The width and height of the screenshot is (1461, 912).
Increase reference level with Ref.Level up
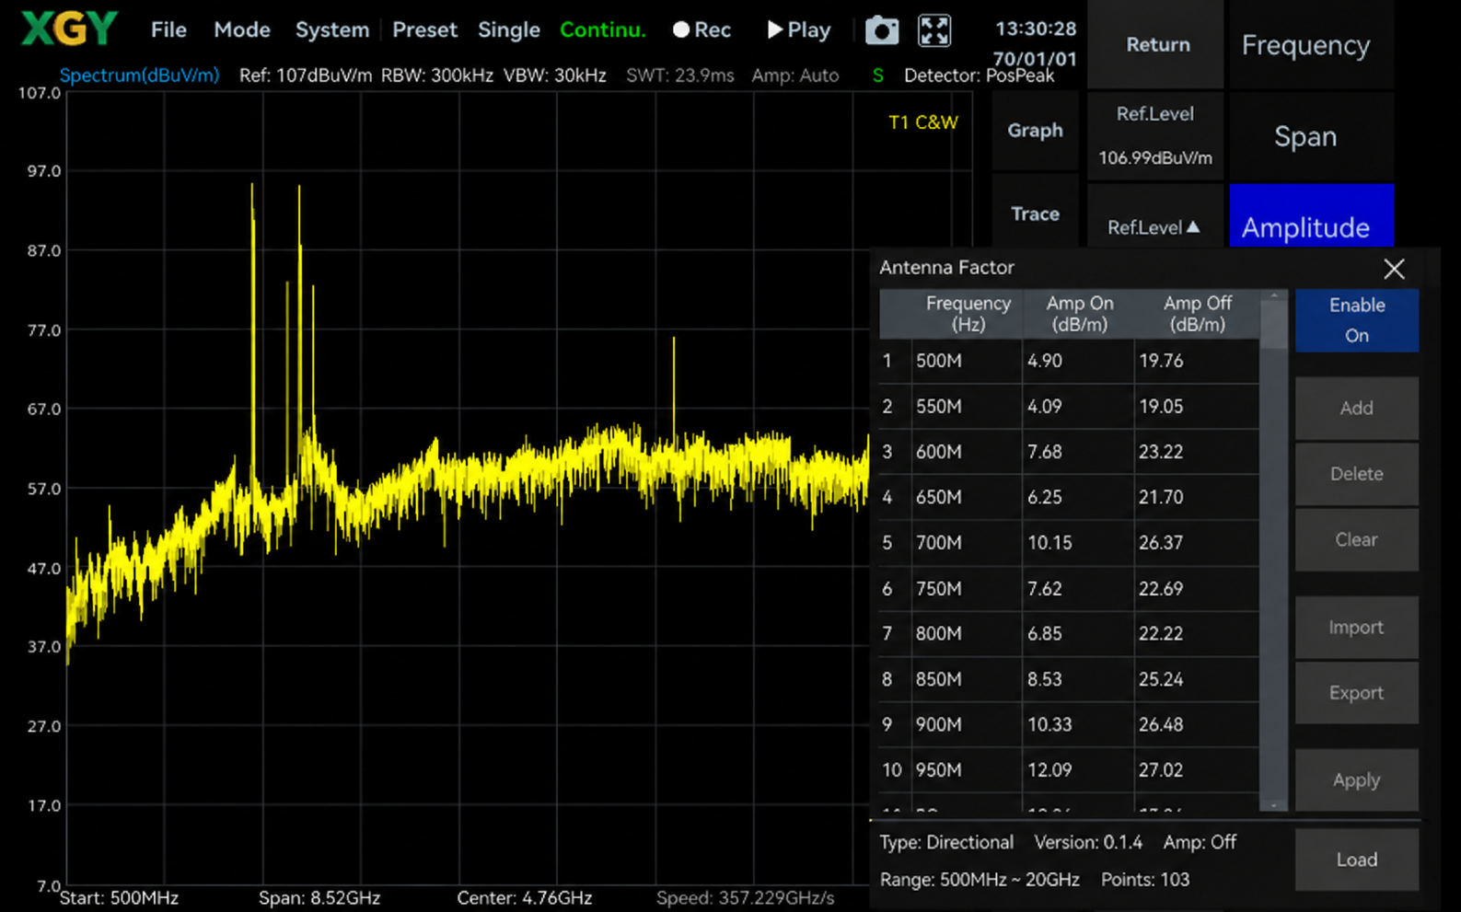1155,217
